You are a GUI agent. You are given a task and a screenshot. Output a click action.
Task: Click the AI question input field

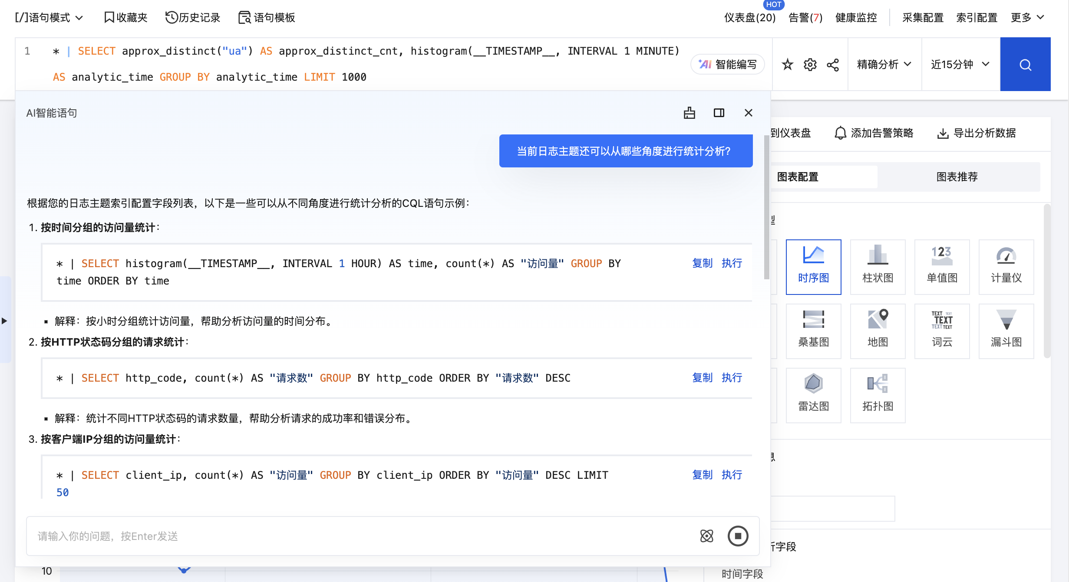[360, 536]
